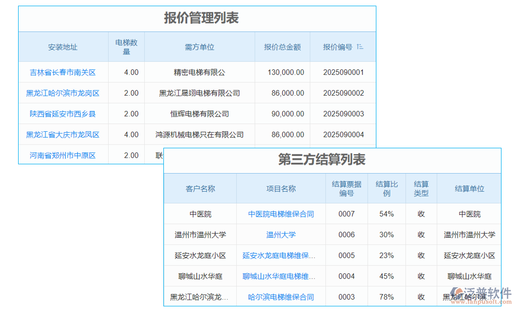The width and height of the screenshot is (517, 310).
Task: Click the sort icon beside 报价编号 header
Action: [x=359, y=47]
